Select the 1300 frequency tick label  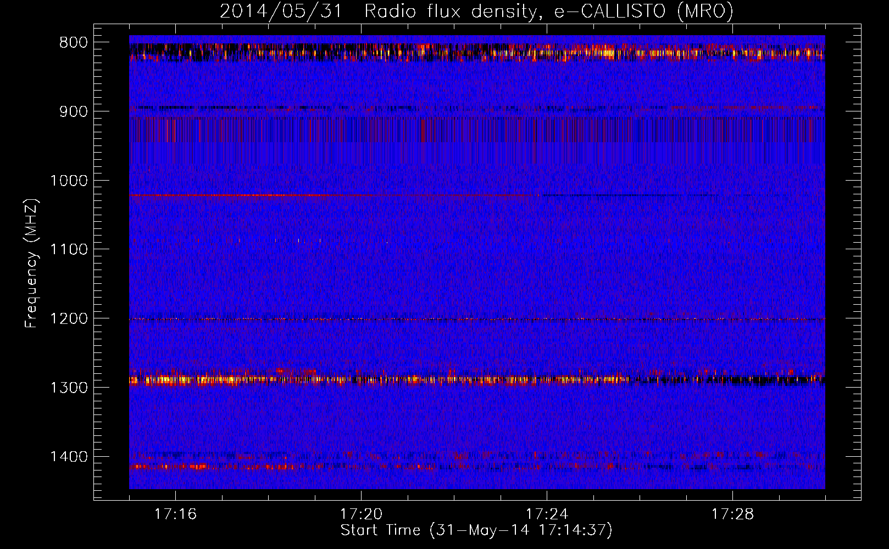tap(69, 388)
